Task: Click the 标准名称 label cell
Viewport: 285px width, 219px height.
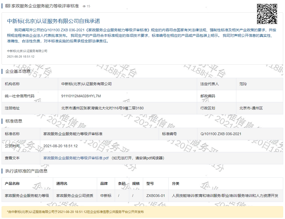Action: point(21,134)
